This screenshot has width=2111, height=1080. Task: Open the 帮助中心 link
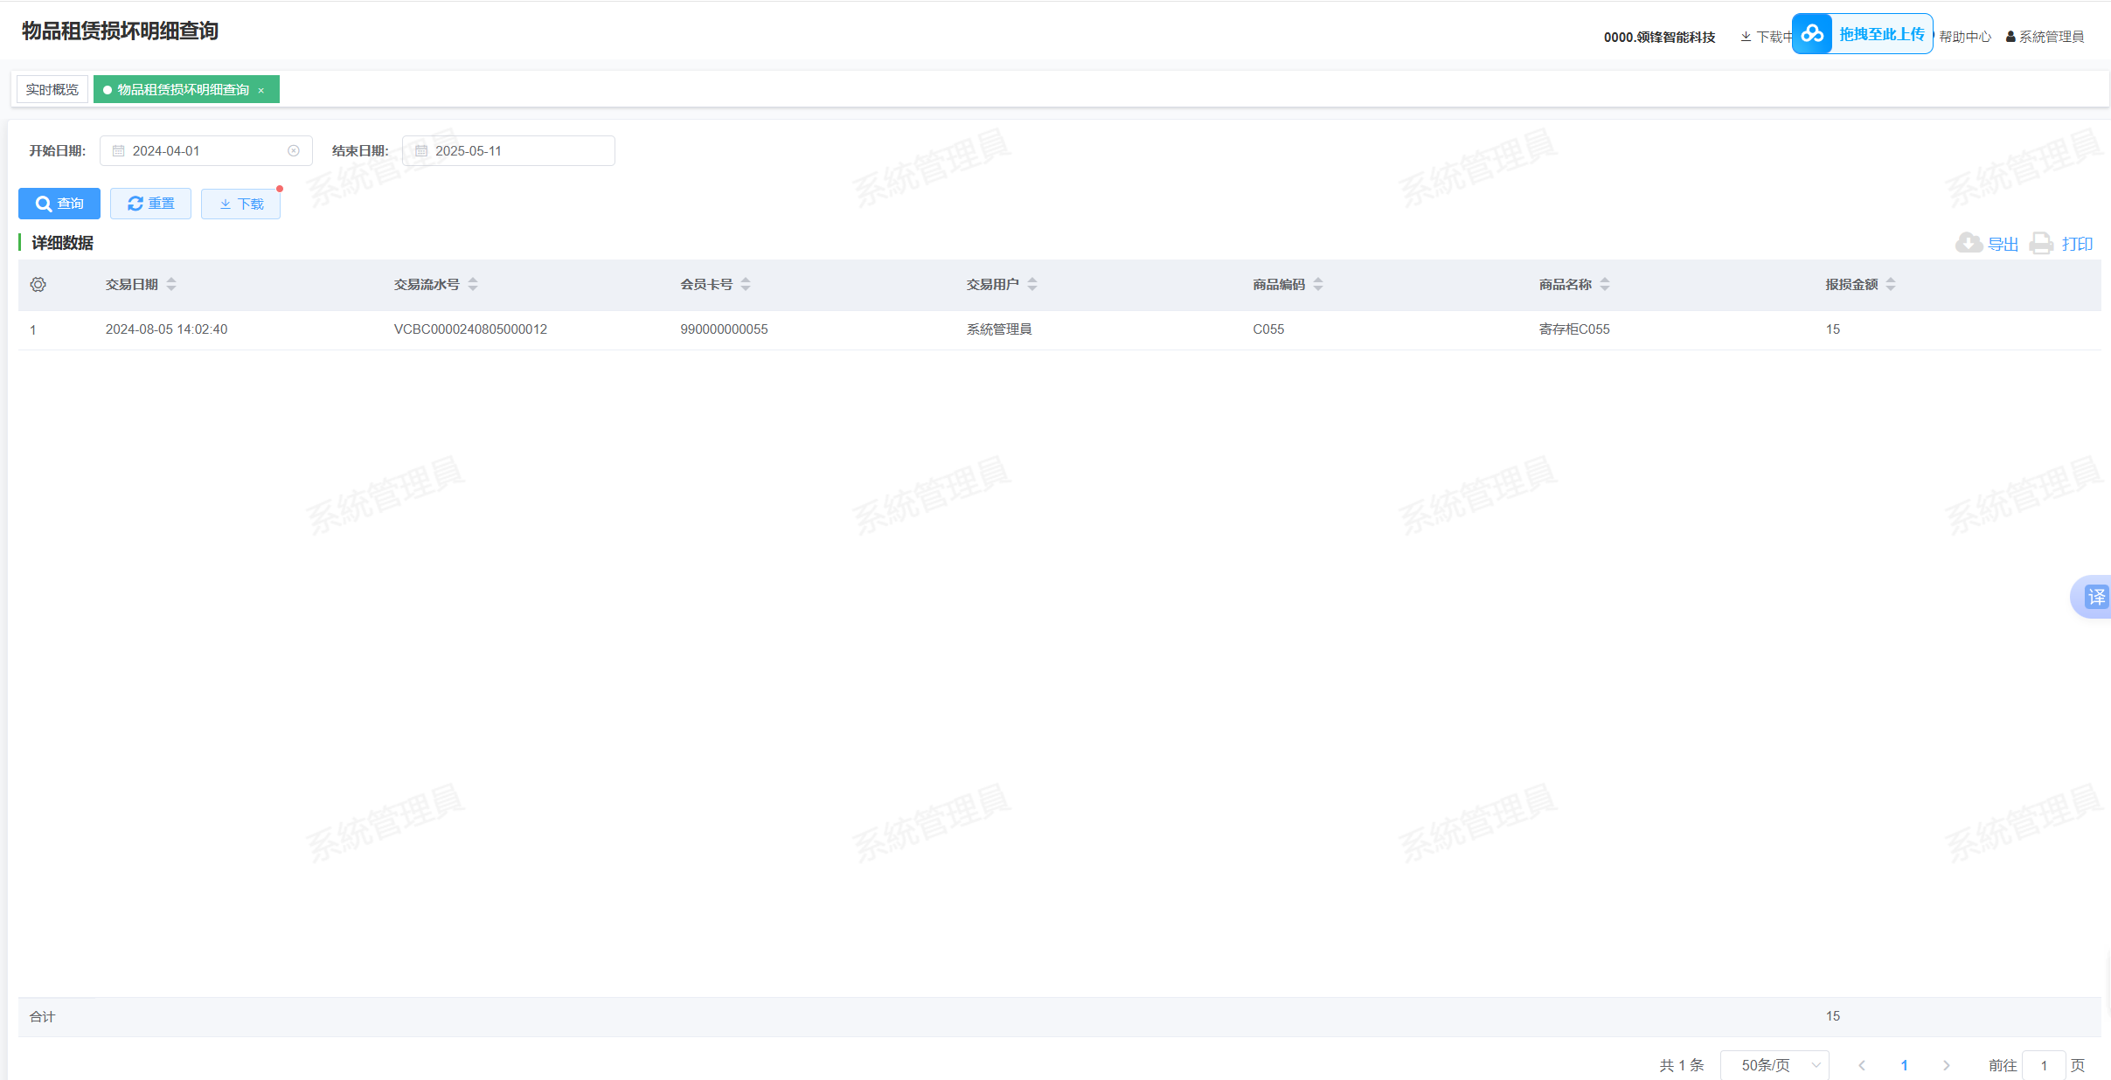click(x=1964, y=37)
